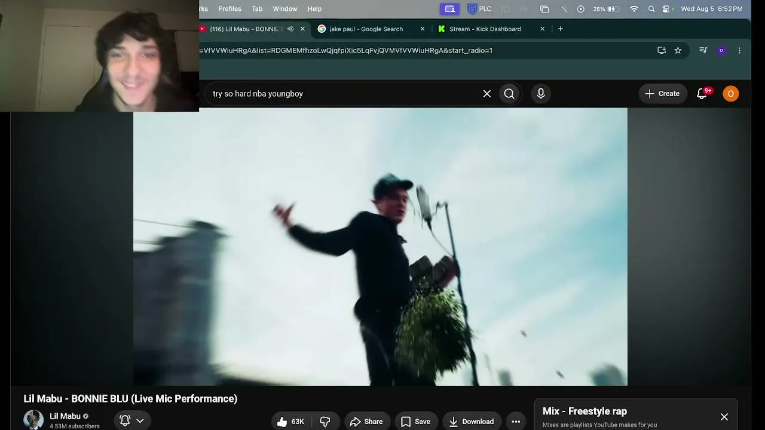Open the Profiles menu
Image resolution: width=765 pixels, height=430 pixels.
click(229, 9)
